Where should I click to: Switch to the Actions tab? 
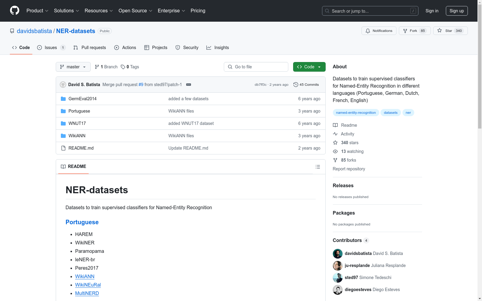point(125,48)
